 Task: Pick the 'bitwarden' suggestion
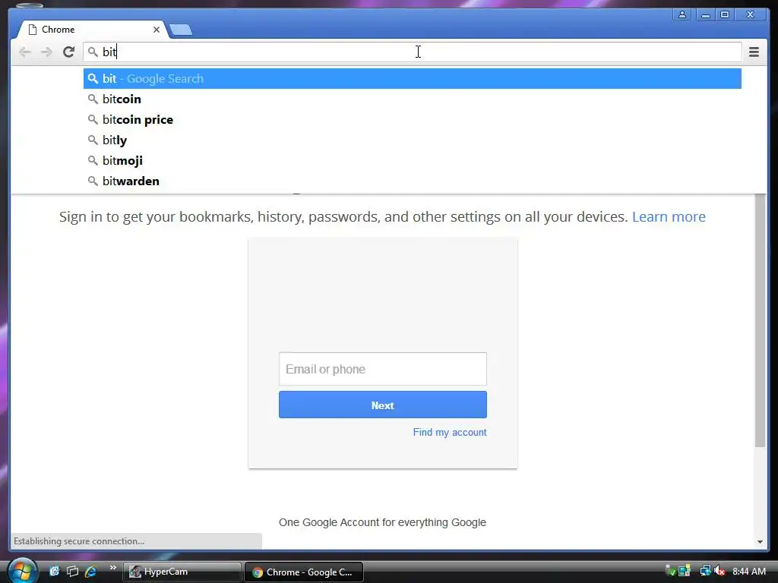point(413,181)
